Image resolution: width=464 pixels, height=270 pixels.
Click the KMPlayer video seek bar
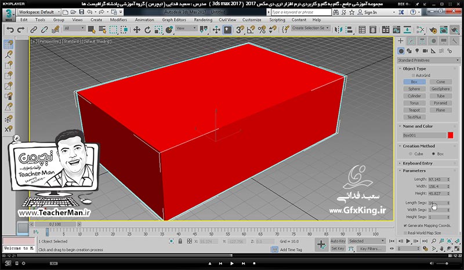tap(232, 256)
